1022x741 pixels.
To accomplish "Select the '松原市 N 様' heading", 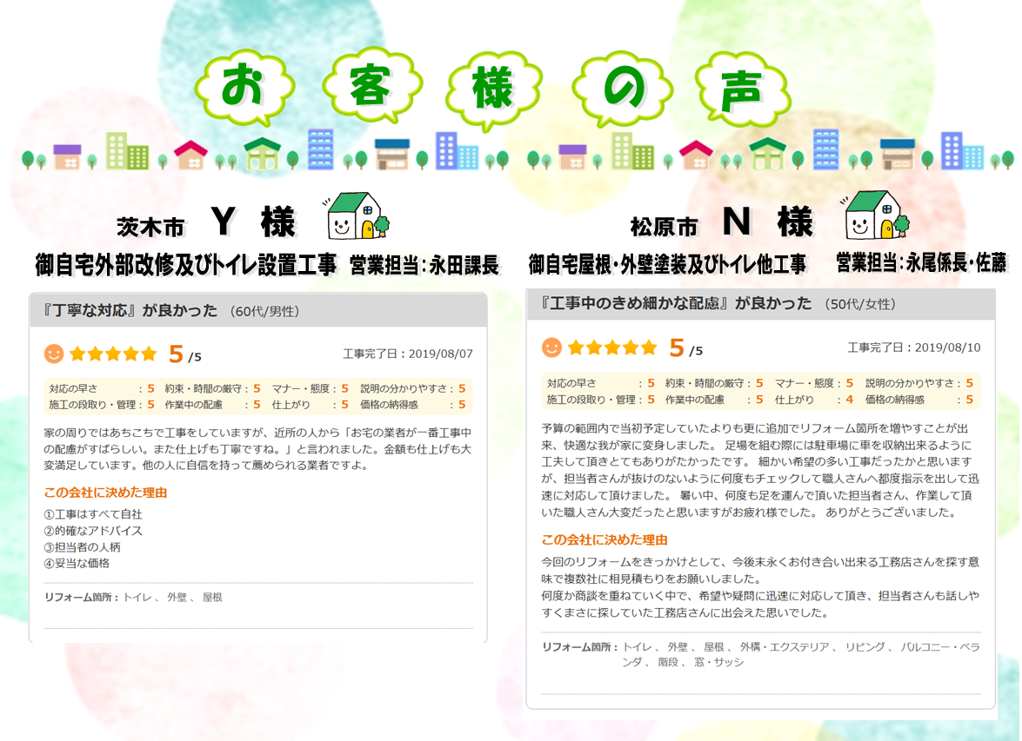I will coord(722,222).
